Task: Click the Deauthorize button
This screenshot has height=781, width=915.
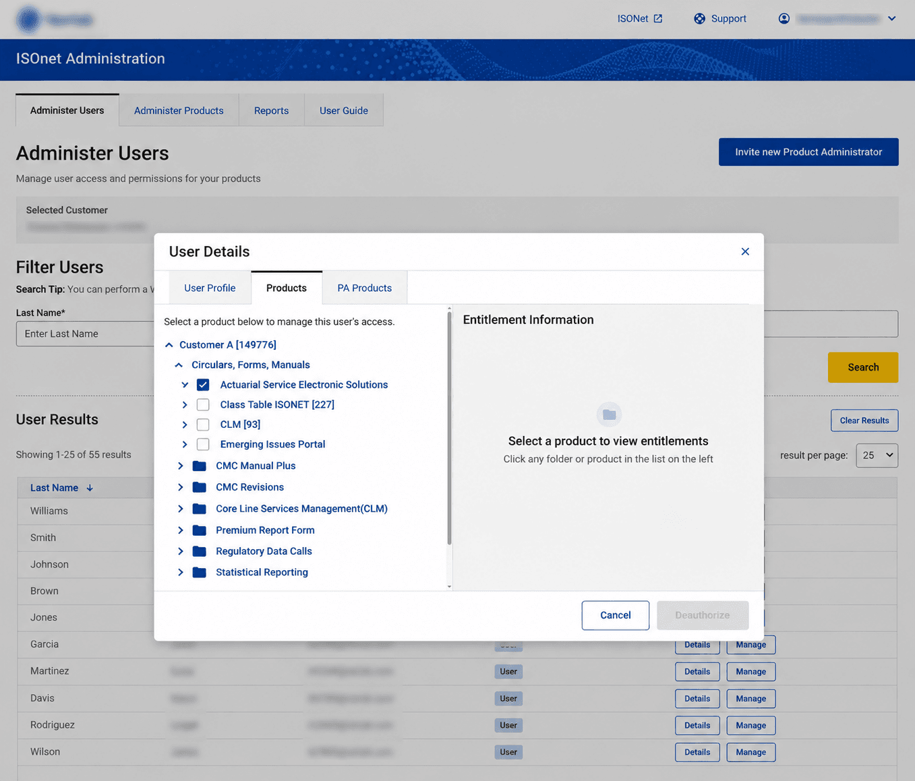Action: tap(703, 615)
